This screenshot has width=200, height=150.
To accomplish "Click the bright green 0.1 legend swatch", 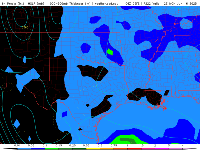I will (52, 149).
